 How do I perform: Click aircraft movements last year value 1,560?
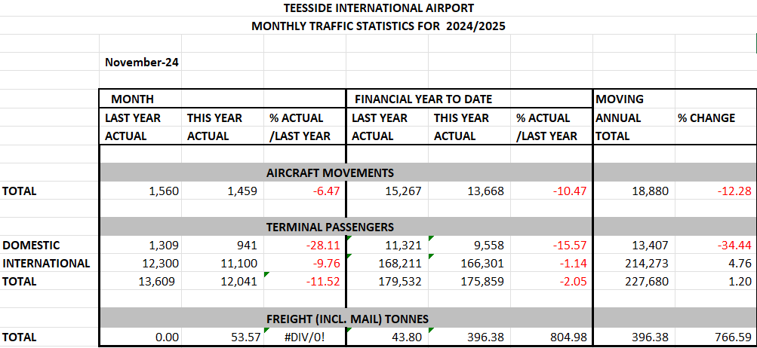[140, 191]
